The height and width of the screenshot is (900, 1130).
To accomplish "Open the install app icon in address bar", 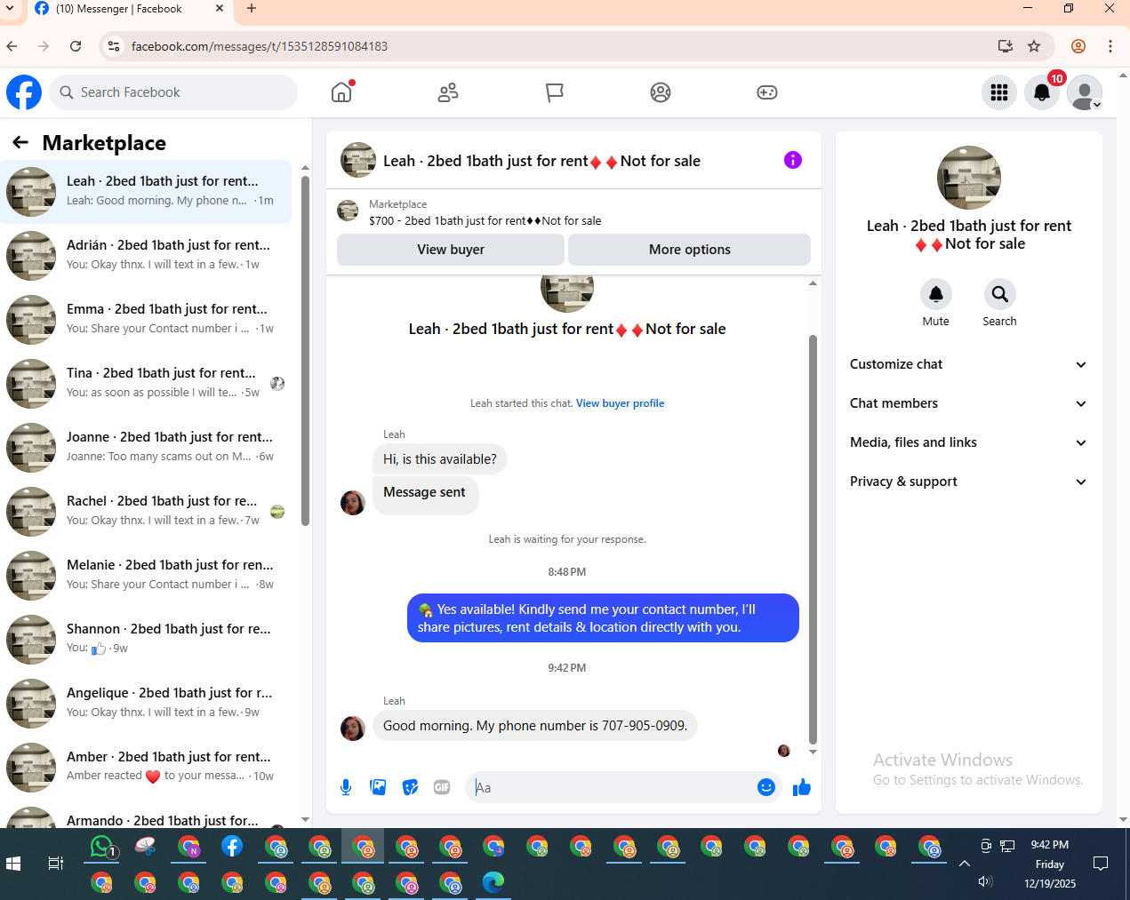I will (x=1006, y=46).
